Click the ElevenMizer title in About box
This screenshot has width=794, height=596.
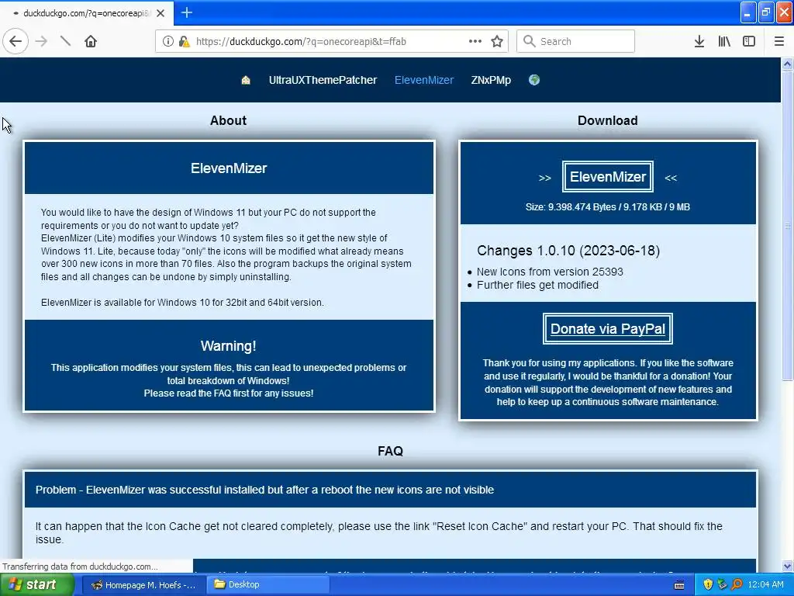pyautogui.click(x=229, y=168)
